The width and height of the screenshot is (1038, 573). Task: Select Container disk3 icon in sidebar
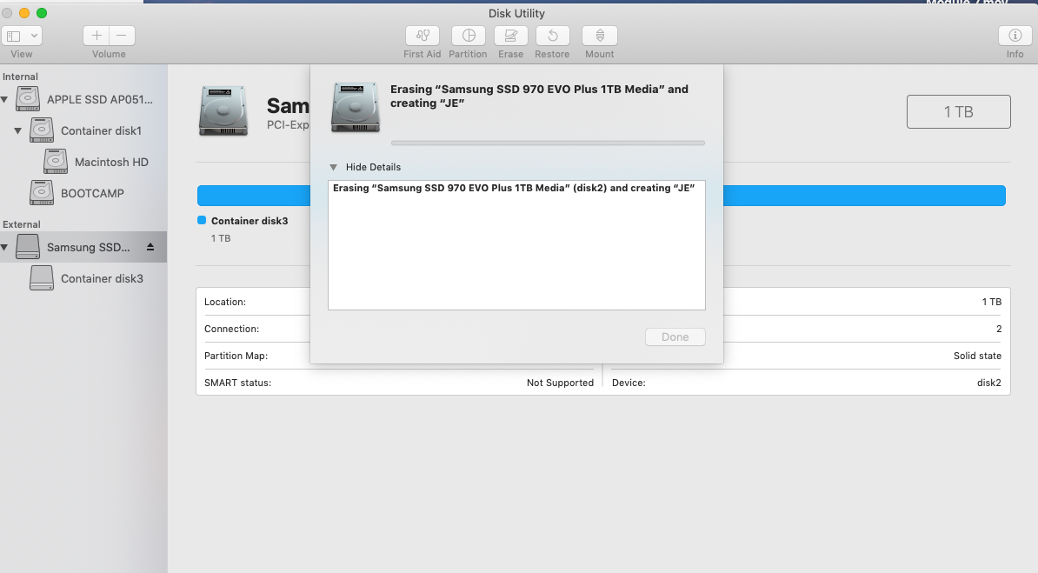(x=41, y=278)
